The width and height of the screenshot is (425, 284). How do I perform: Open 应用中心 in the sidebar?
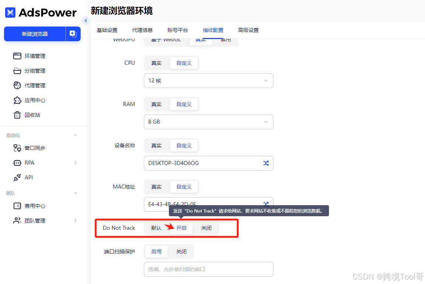(35, 100)
